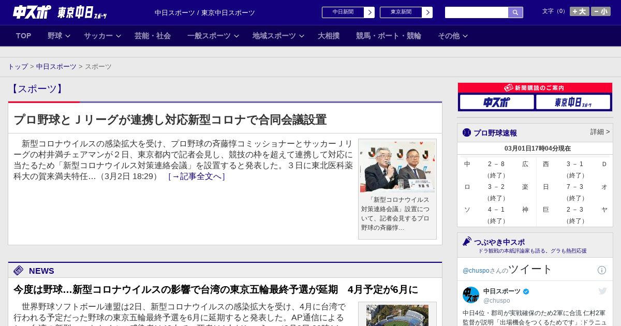Expand the その他 dropdown chevron
The image size is (621, 326).
[x=465, y=36]
